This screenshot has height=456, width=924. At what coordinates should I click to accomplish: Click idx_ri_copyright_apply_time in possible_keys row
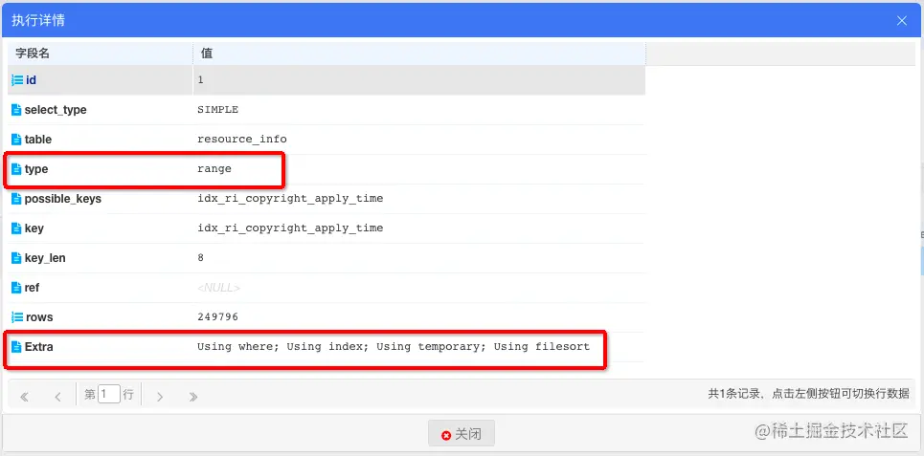290,199
